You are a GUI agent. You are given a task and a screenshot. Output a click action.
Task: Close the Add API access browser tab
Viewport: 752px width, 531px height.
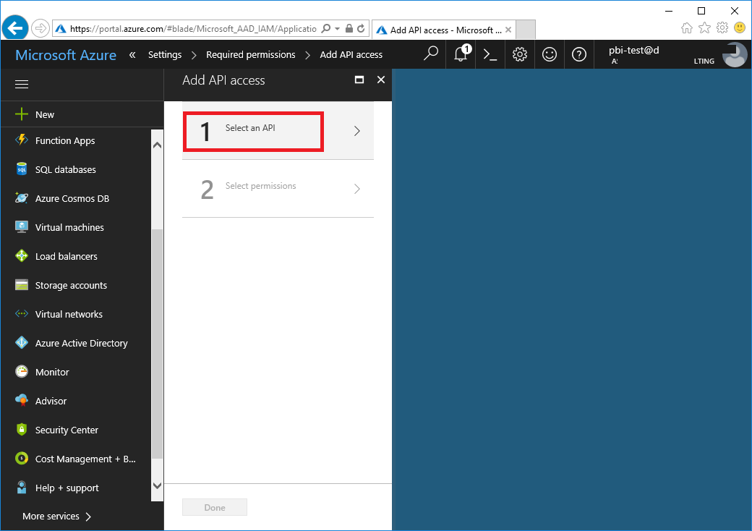tap(508, 30)
